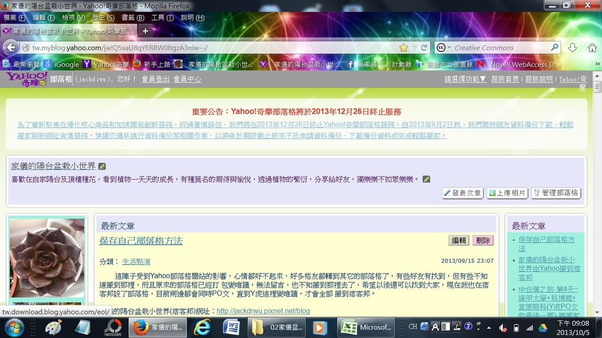Run search with the magnifier icon
This screenshot has width=602, height=338.
pos(554,47)
